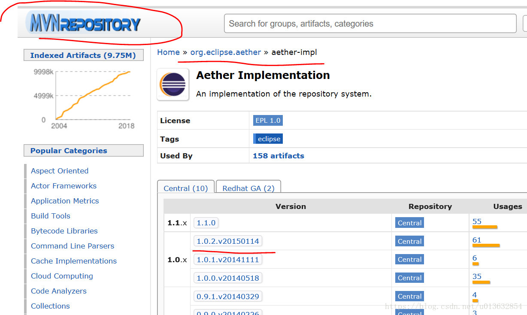Image resolution: width=527 pixels, height=315 pixels.
Task: Open the Collections category
Action: pyautogui.click(x=50, y=306)
